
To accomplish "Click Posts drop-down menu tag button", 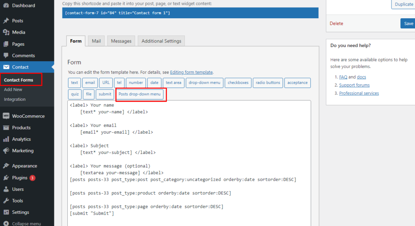I will pos(139,94).
